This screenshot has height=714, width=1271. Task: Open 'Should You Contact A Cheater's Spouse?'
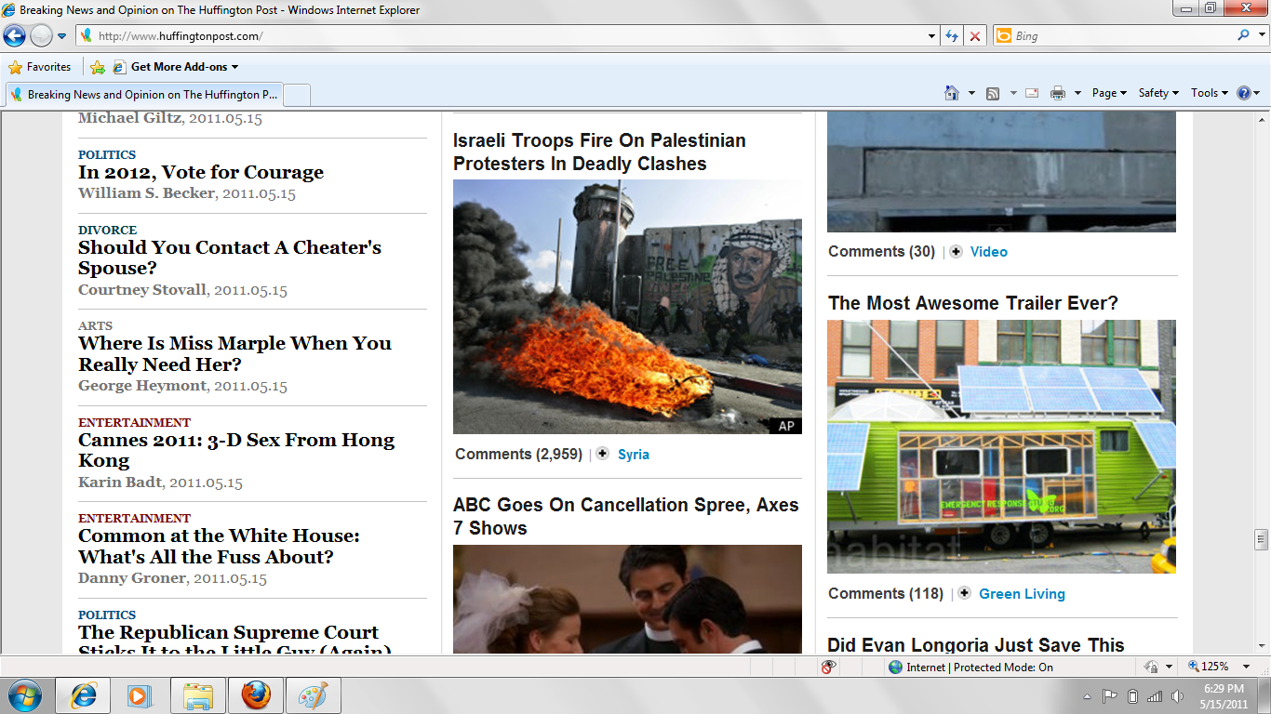(x=230, y=258)
